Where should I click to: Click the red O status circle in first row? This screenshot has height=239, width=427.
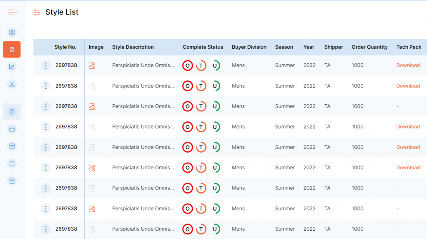[188, 65]
